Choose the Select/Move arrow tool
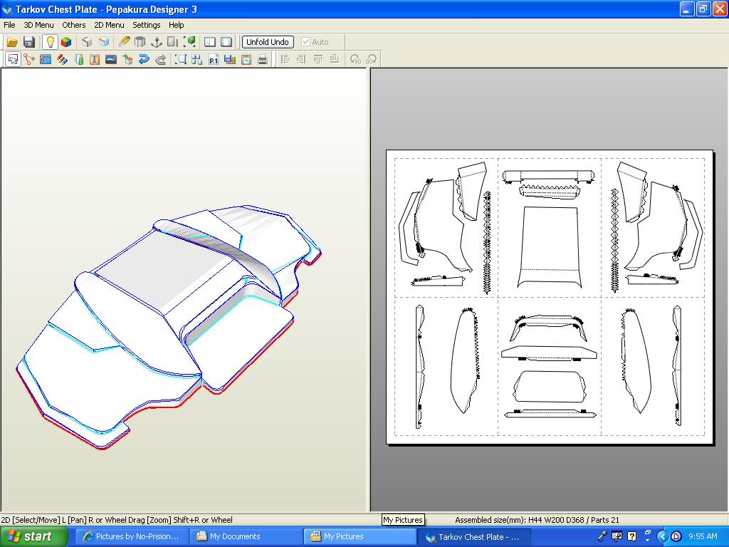Image resolution: width=729 pixels, height=547 pixels. pos(13,60)
